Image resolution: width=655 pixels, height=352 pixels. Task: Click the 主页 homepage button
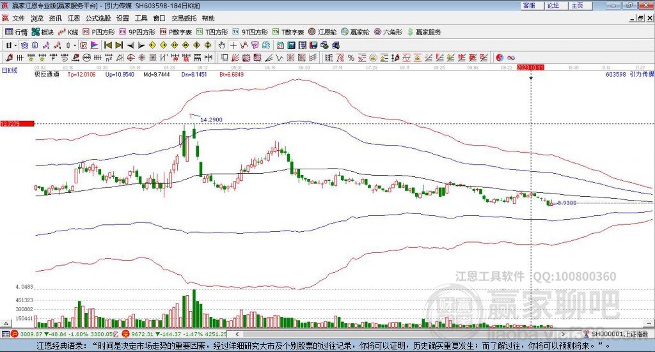click(x=581, y=6)
